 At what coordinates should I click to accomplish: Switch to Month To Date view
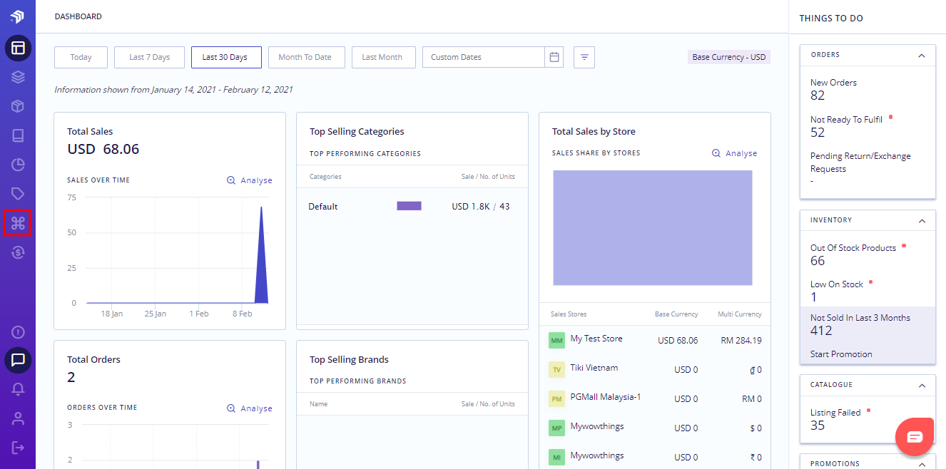307,57
